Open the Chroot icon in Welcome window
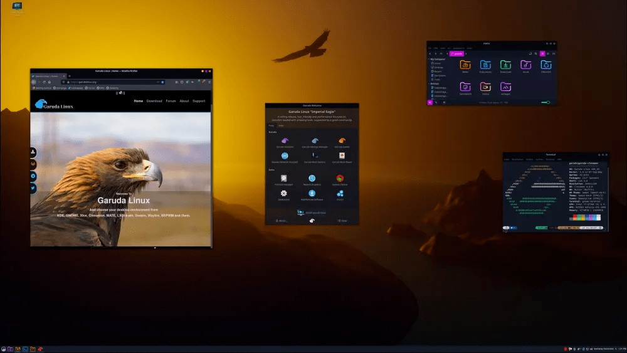 pos(340,194)
